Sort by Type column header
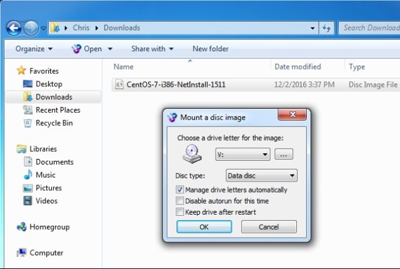The width and height of the screenshot is (400, 269). pyautogui.click(x=357, y=66)
